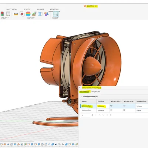Click the first sketch feature in timeline
148x148 pixels.
1,144
